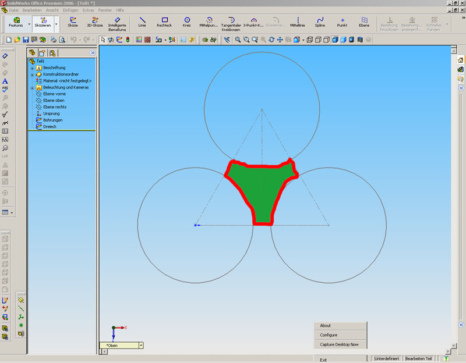Click Configure in the popup menu
466x363 pixels.
pos(329,335)
